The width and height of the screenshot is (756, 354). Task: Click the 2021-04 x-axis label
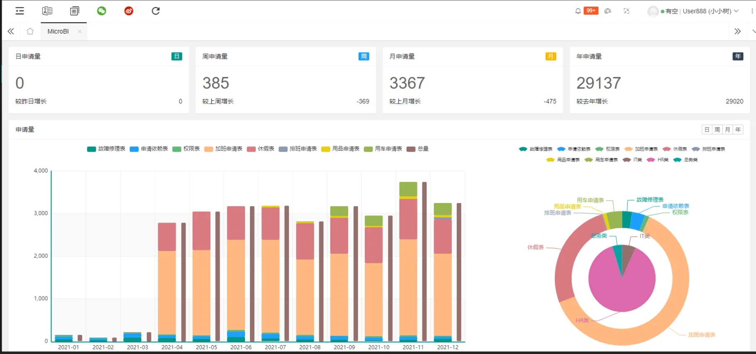click(172, 347)
